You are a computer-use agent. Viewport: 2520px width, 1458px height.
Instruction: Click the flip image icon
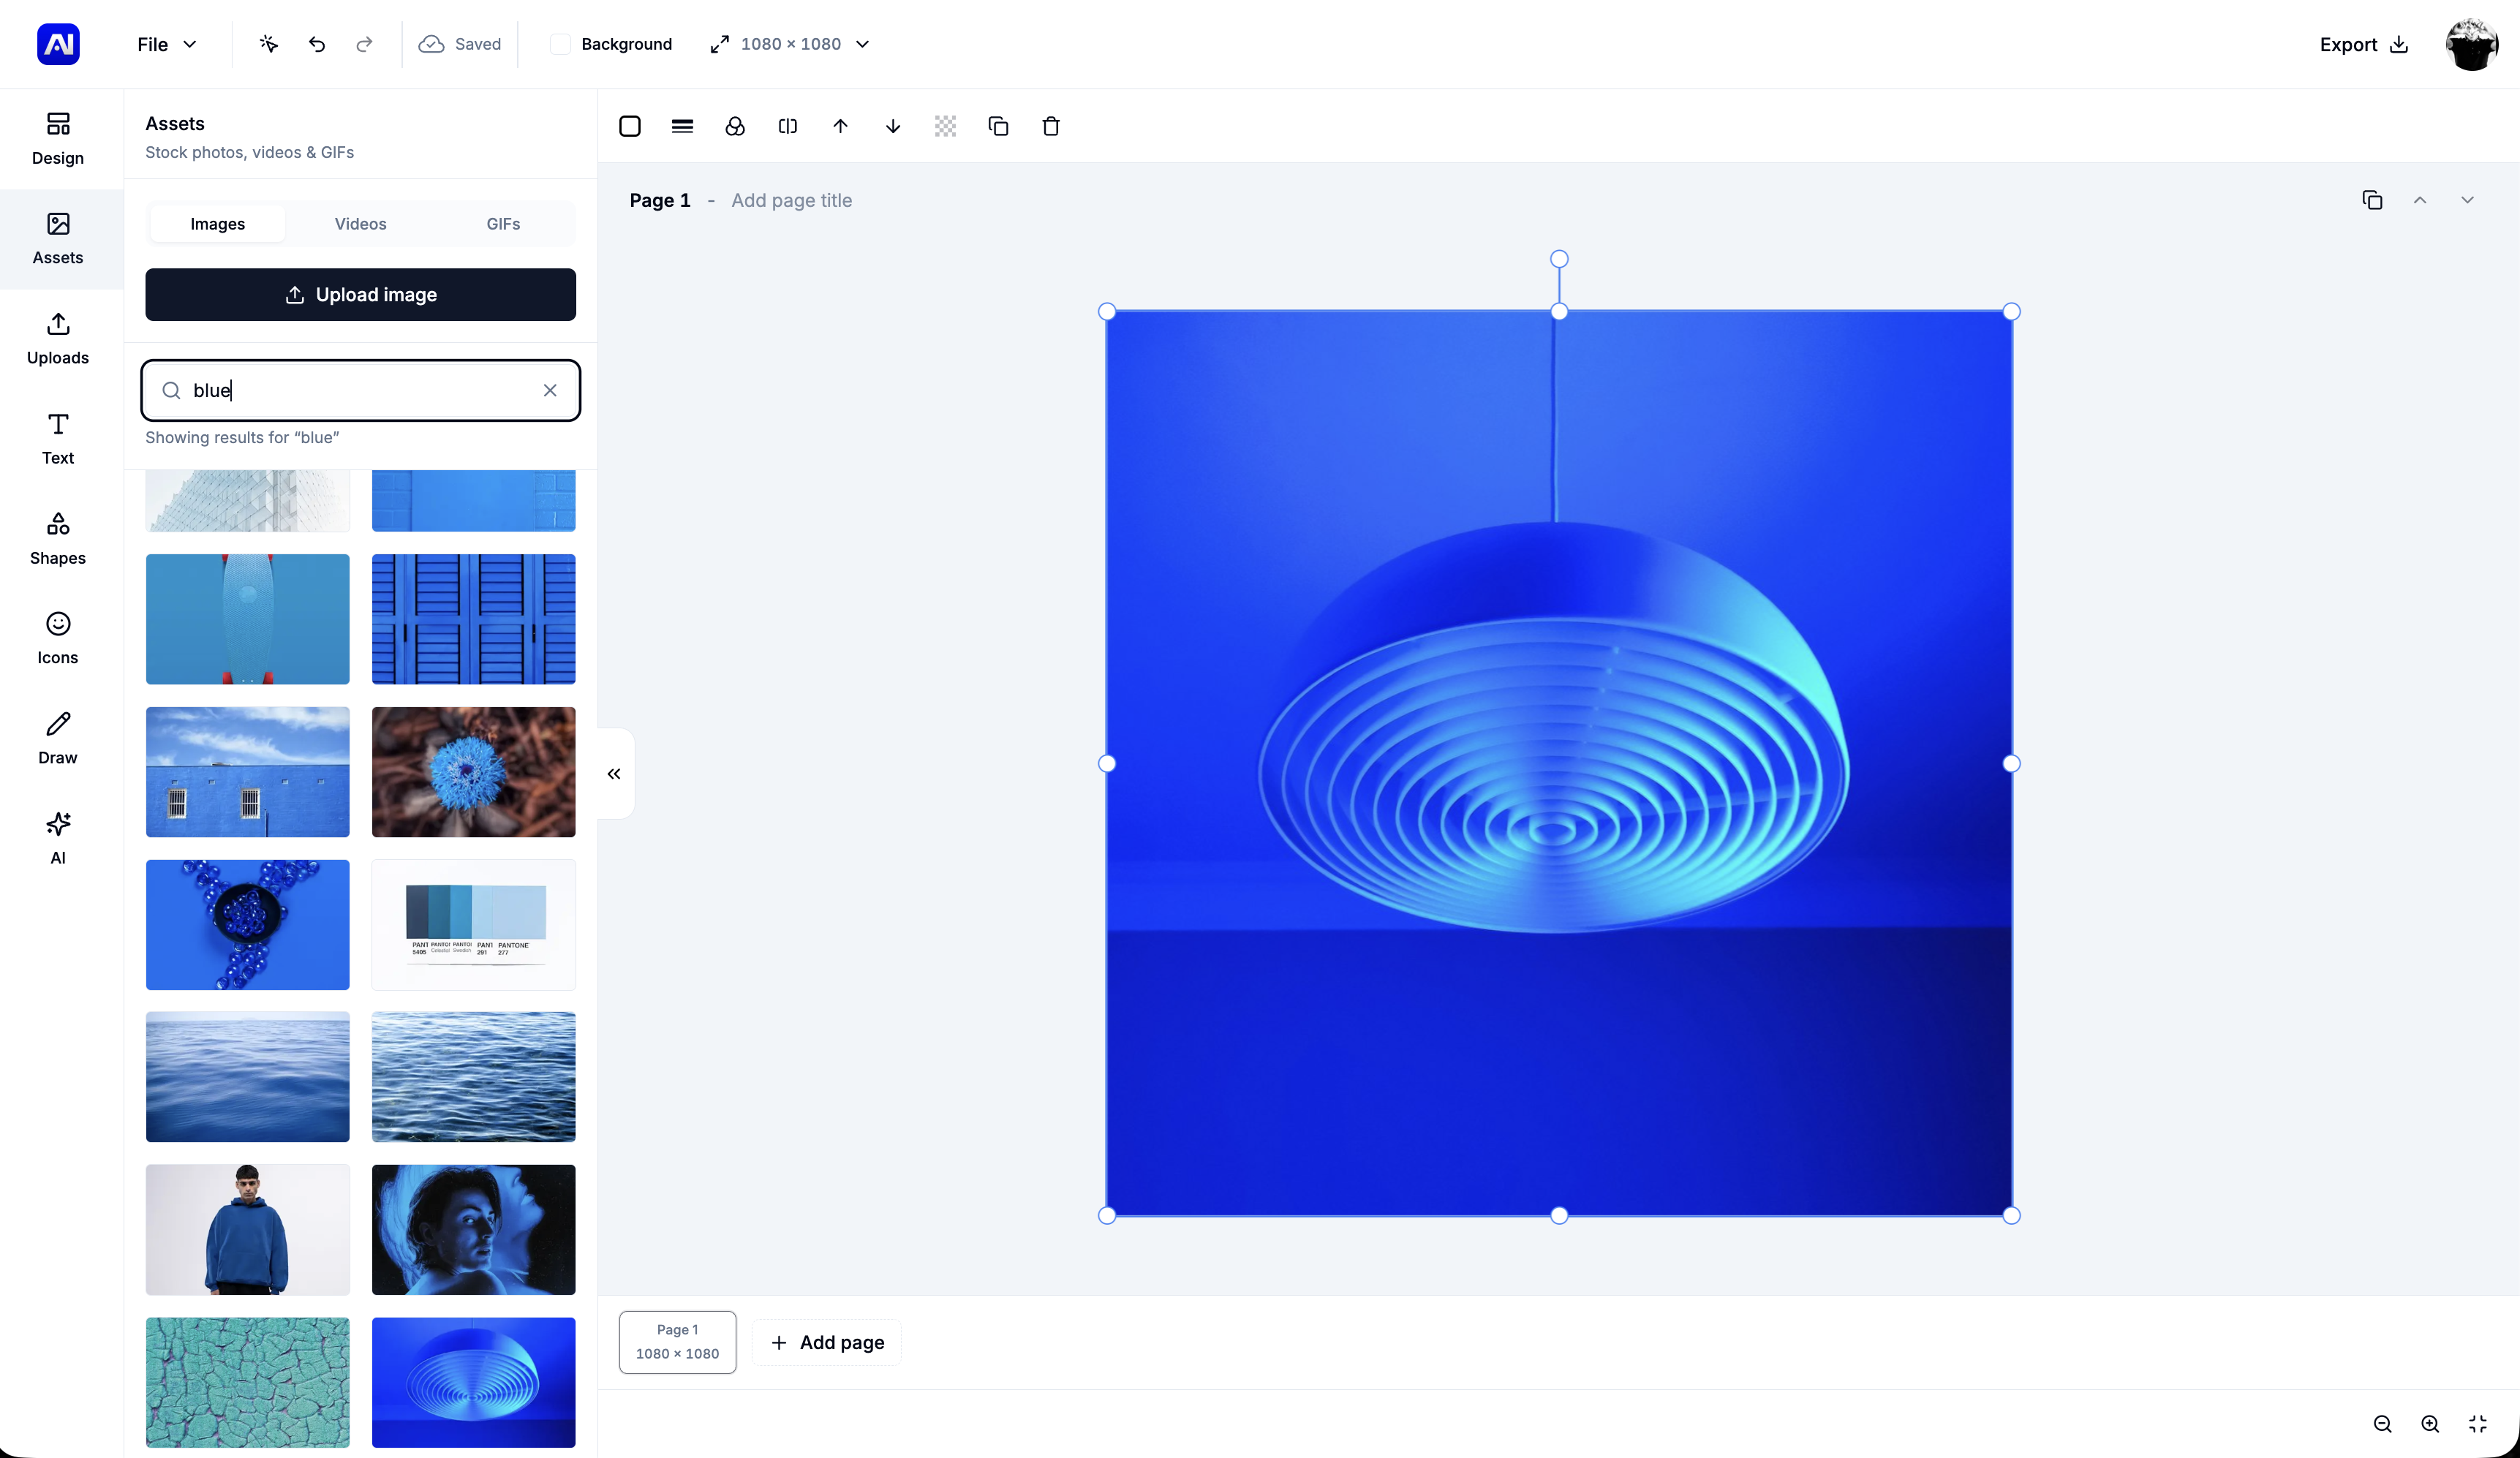coord(787,126)
